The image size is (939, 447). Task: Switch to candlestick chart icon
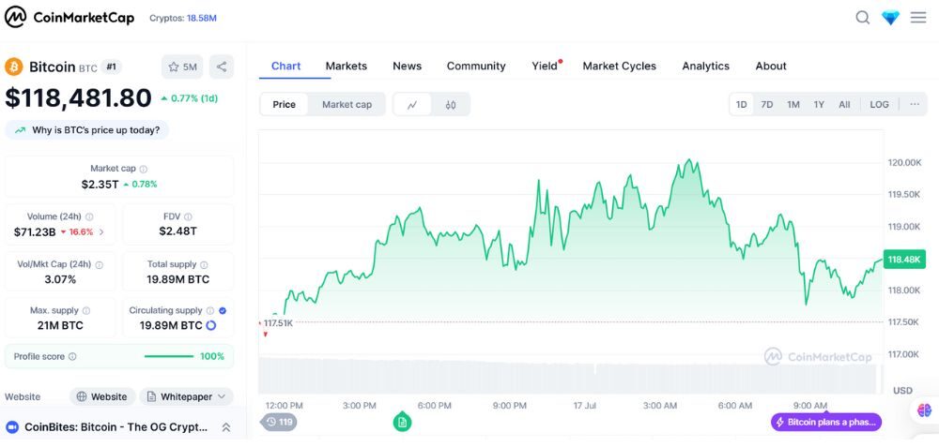451,105
